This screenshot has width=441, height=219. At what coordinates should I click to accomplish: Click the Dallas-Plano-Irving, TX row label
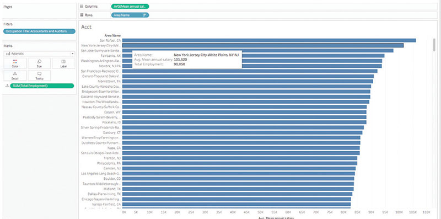104,194
